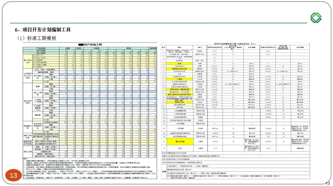Click the '序号' column header in right table
The image size is (333, 186).
(x=163, y=47)
